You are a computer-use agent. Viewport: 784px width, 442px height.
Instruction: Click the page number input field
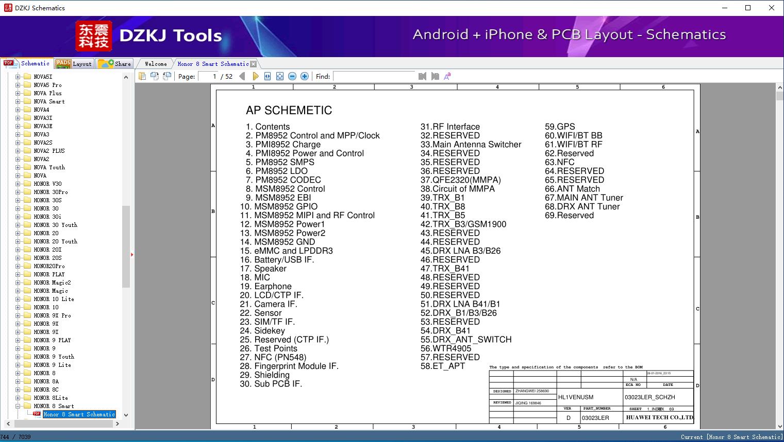pyautogui.click(x=208, y=76)
